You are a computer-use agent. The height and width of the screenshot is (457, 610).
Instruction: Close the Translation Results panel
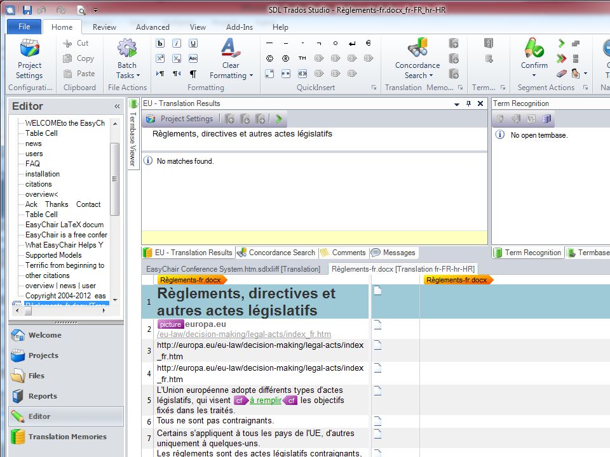coord(480,103)
